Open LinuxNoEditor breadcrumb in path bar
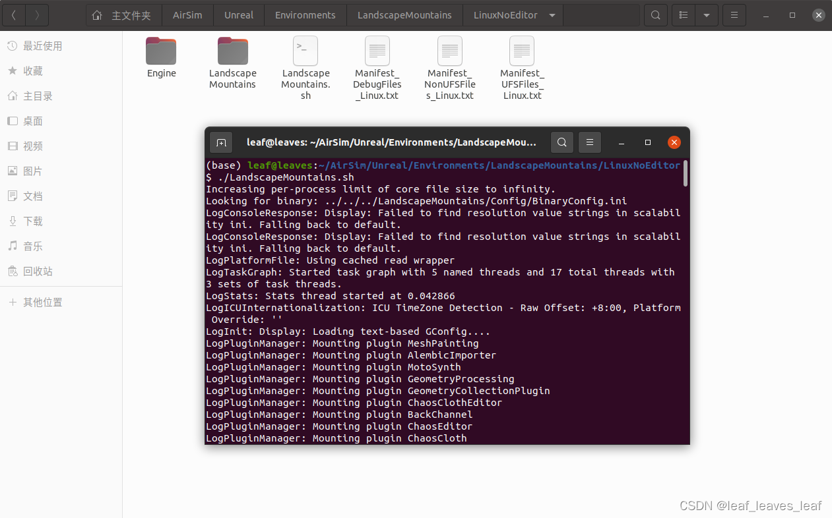Screen dimensions: 832x518 coord(505,15)
